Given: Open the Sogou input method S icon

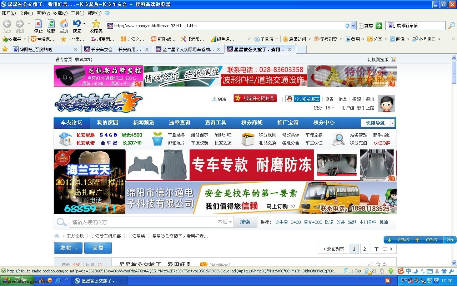Looking at the screenshot, I should click(x=401, y=271).
